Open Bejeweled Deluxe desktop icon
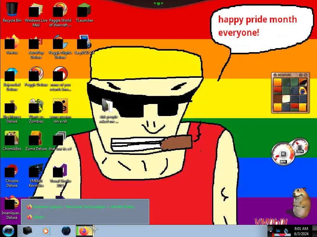The image size is (317, 237). click(x=12, y=79)
